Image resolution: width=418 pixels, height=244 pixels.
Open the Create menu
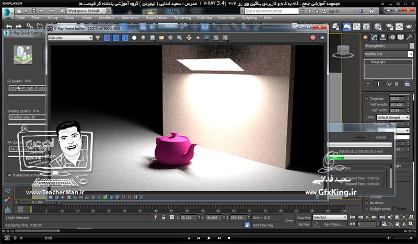(87, 18)
